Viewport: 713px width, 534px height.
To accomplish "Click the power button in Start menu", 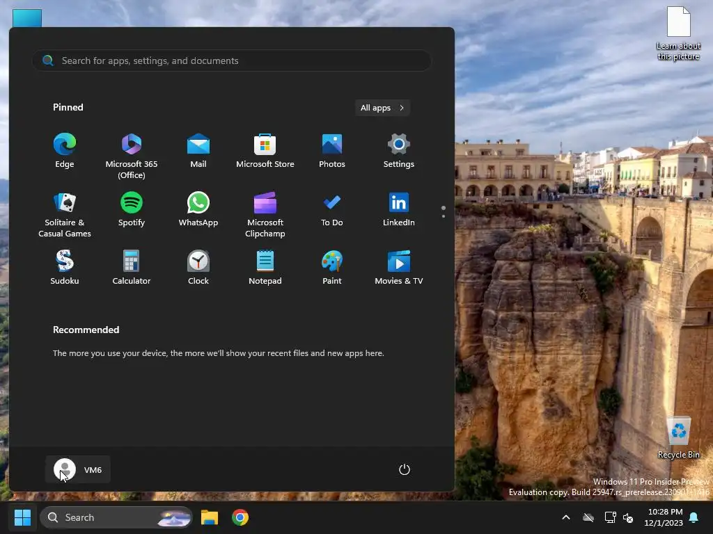I will pos(405,469).
